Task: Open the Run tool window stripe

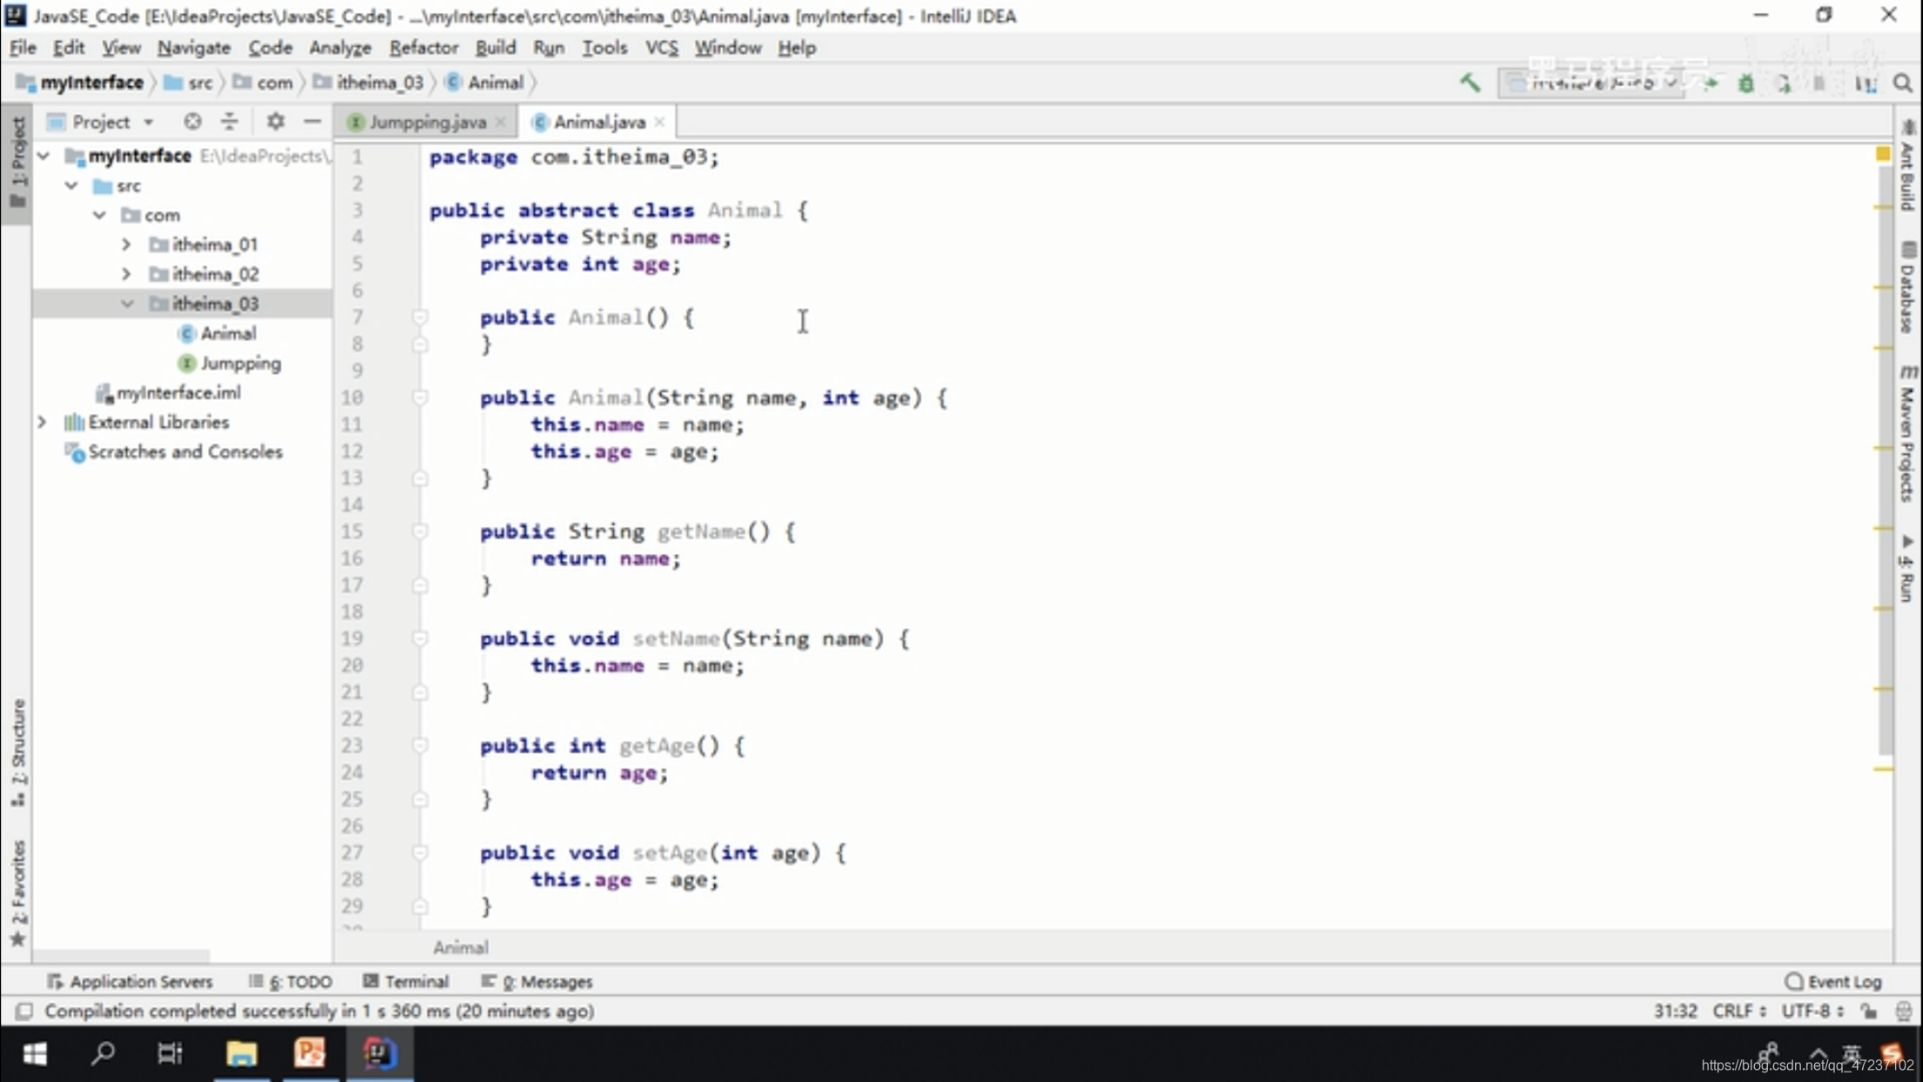Action: coord(1907,569)
